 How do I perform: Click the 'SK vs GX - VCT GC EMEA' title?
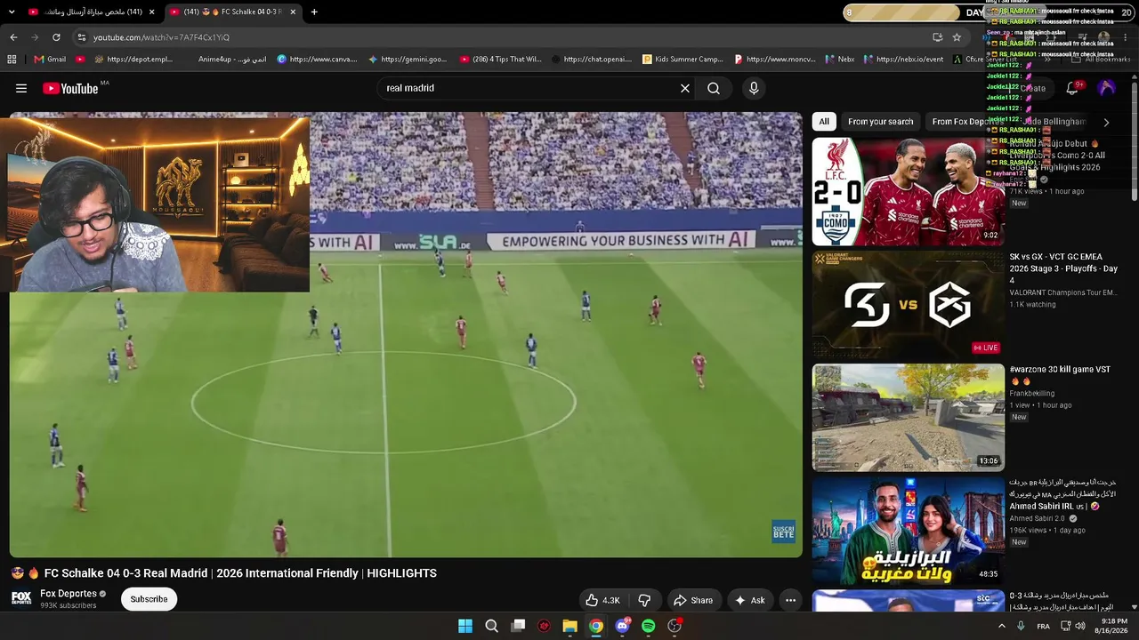(1063, 268)
